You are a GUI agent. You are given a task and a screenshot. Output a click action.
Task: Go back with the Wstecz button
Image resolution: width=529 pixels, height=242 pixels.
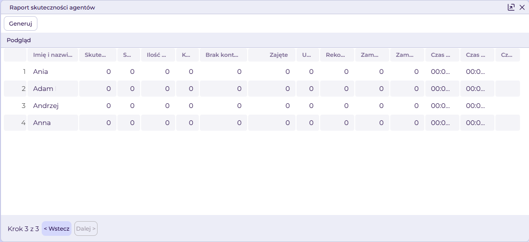point(57,228)
